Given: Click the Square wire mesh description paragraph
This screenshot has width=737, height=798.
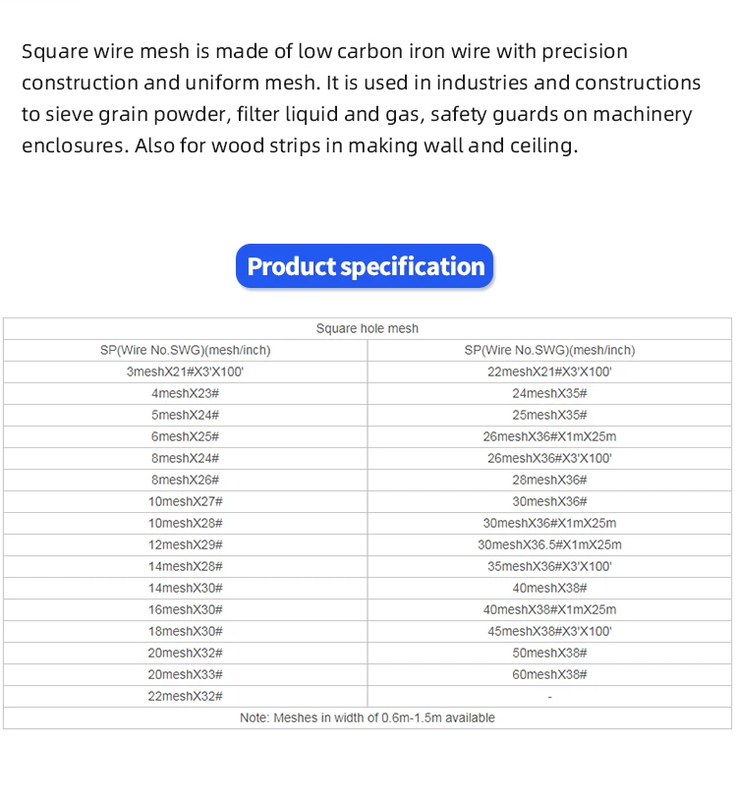Looking at the screenshot, I should coord(361,98).
